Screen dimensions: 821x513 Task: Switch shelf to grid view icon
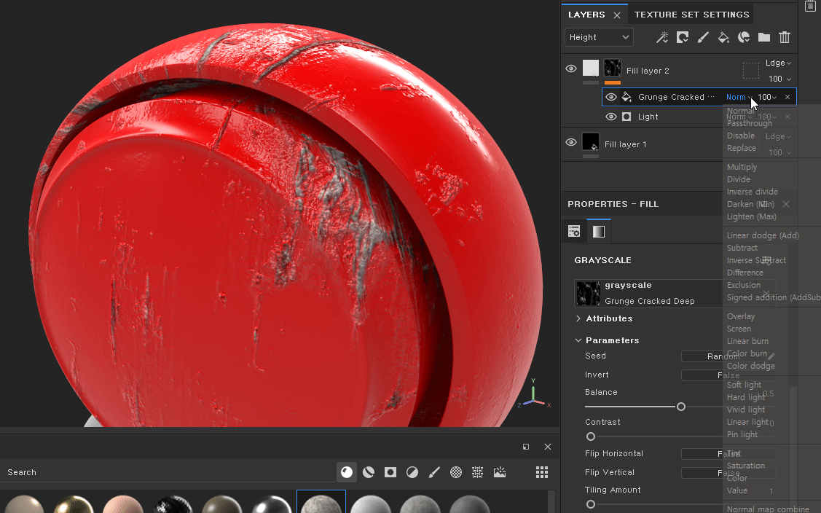542,472
